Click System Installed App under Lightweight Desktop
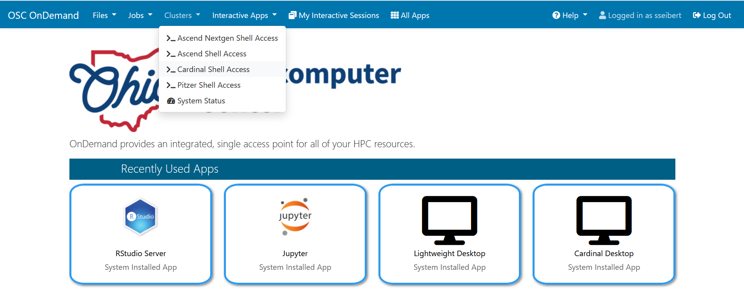Viewport: 744px width, 289px height. (x=449, y=267)
